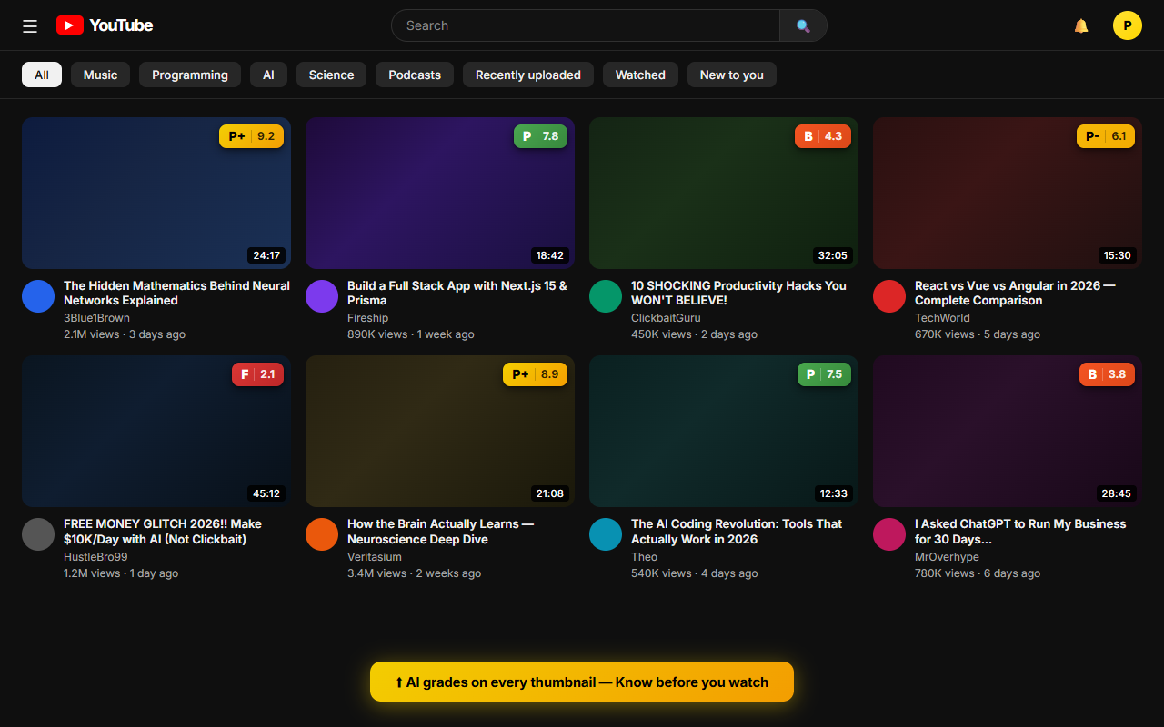Click the Veritasium channel avatar
The image size is (1164, 727).
point(322,533)
